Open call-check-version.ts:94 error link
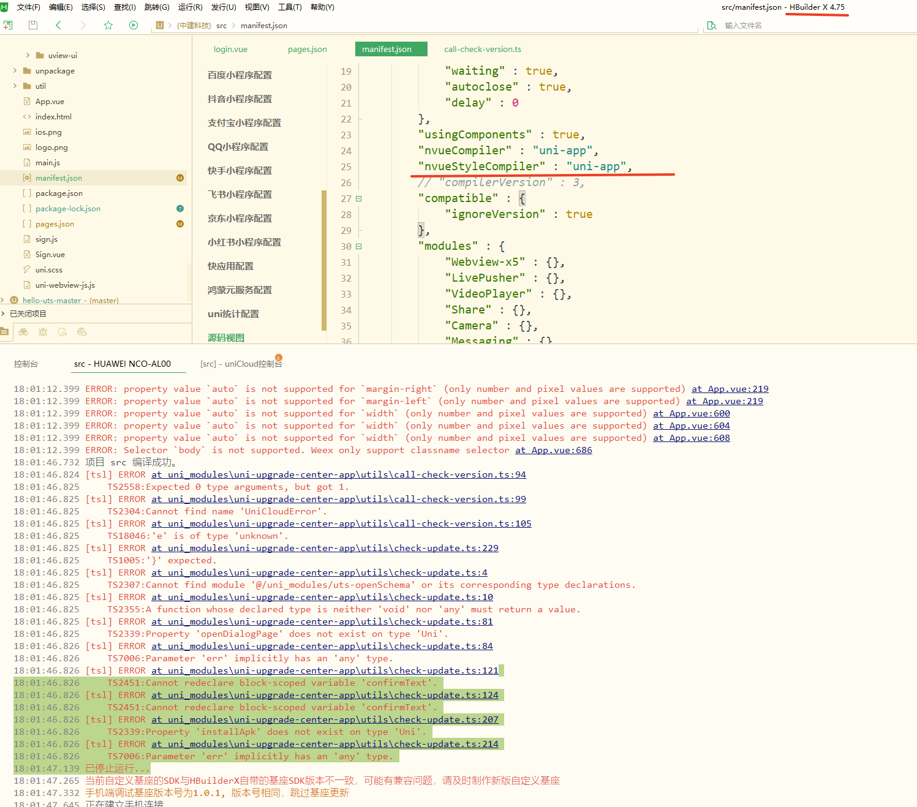This screenshot has height=807, width=917. [339, 475]
